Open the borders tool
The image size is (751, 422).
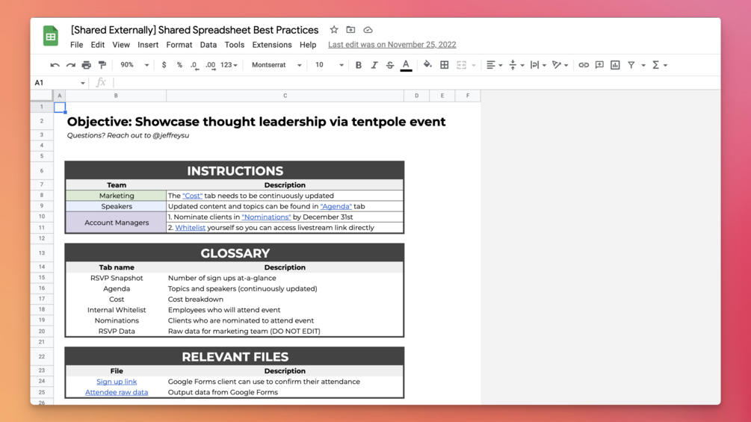coord(445,65)
